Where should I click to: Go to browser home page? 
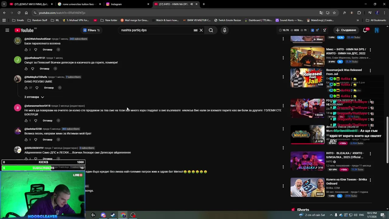click(x=26, y=13)
